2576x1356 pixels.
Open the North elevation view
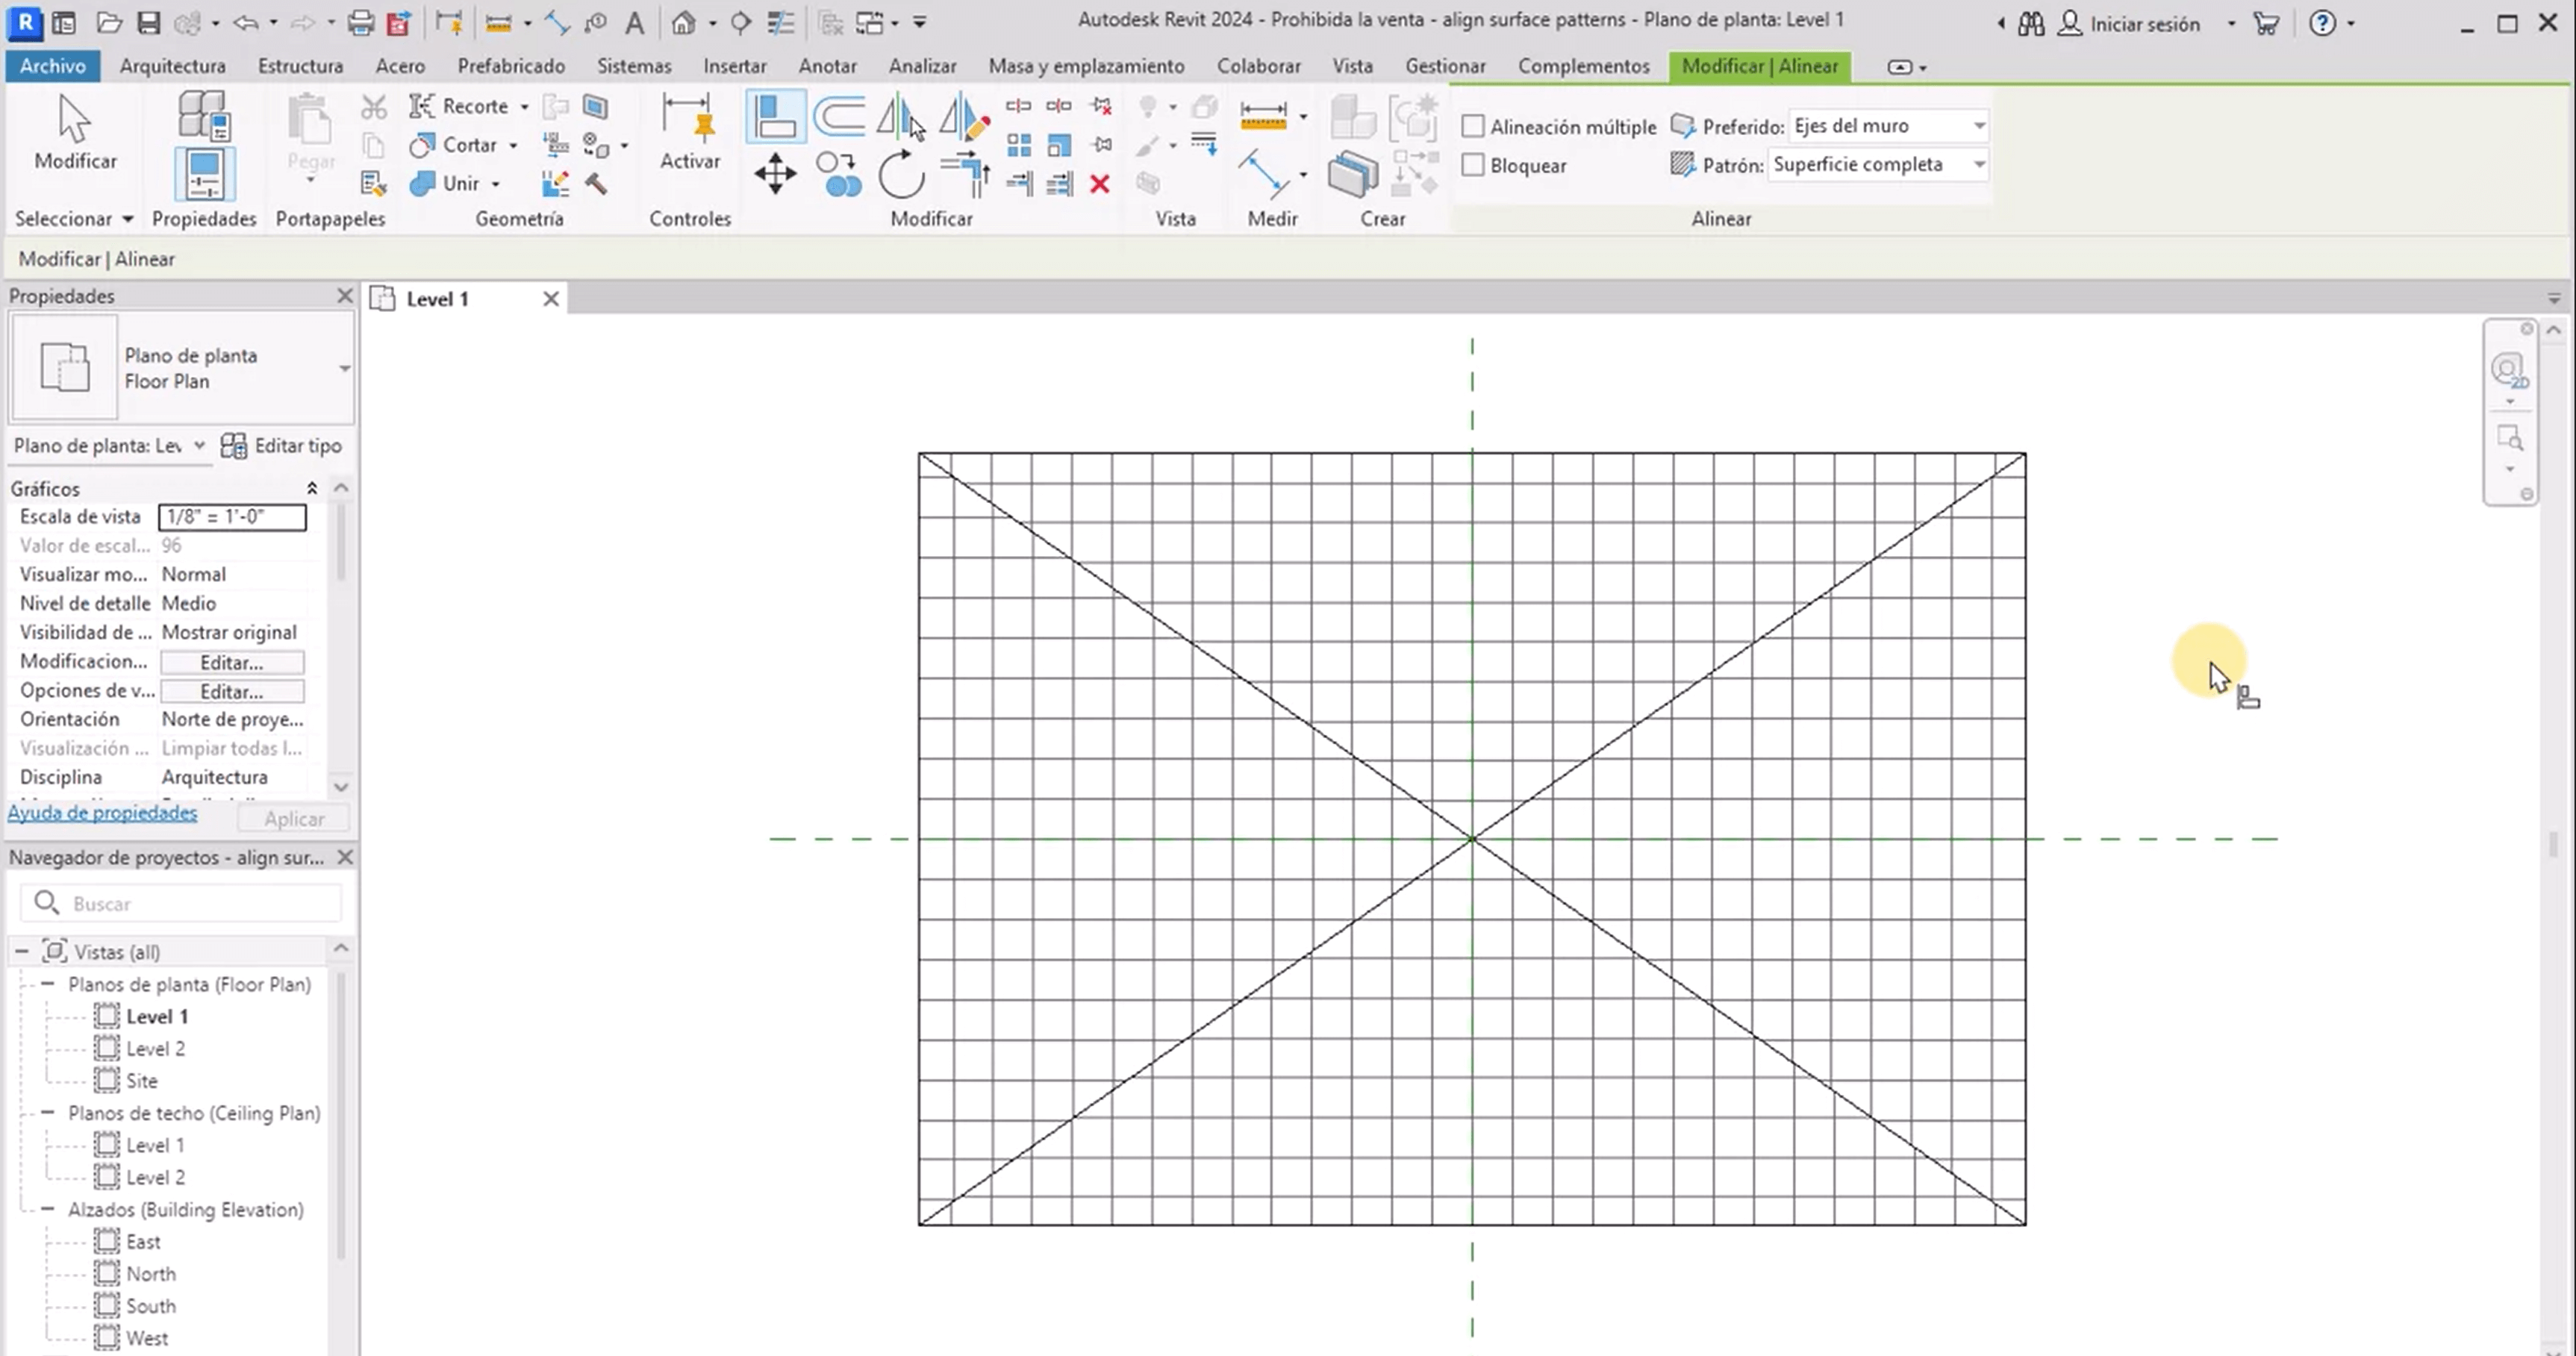[151, 1273]
